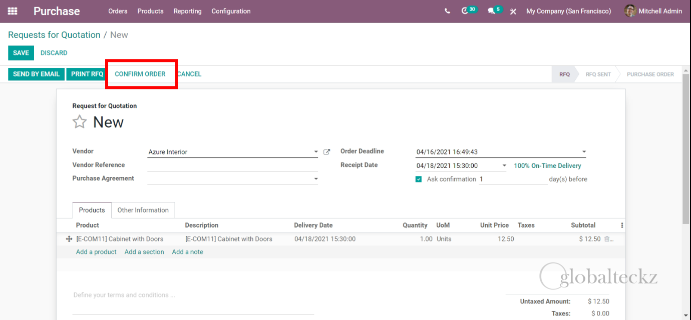
Task: Click Add a product link
Action: point(96,252)
